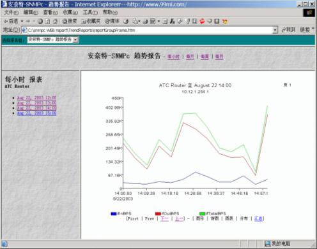
Task: Click the Stop loading toolbar icon
Action: coord(40,22)
